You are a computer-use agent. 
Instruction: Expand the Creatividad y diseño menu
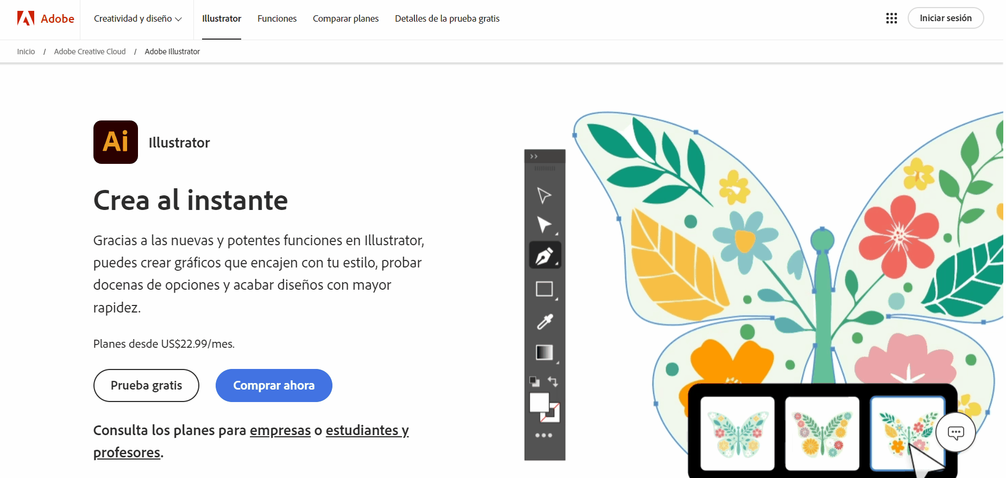coord(137,18)
